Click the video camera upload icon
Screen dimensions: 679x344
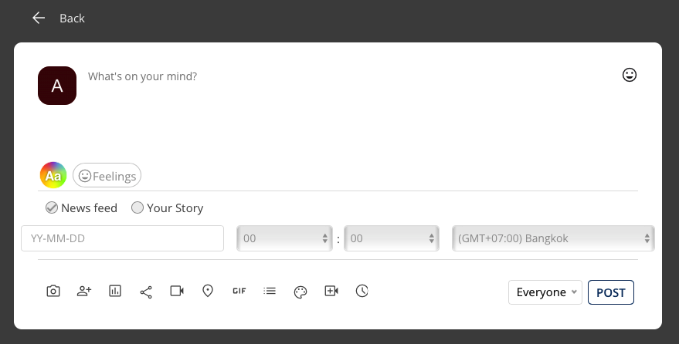(x=177, y=291)
